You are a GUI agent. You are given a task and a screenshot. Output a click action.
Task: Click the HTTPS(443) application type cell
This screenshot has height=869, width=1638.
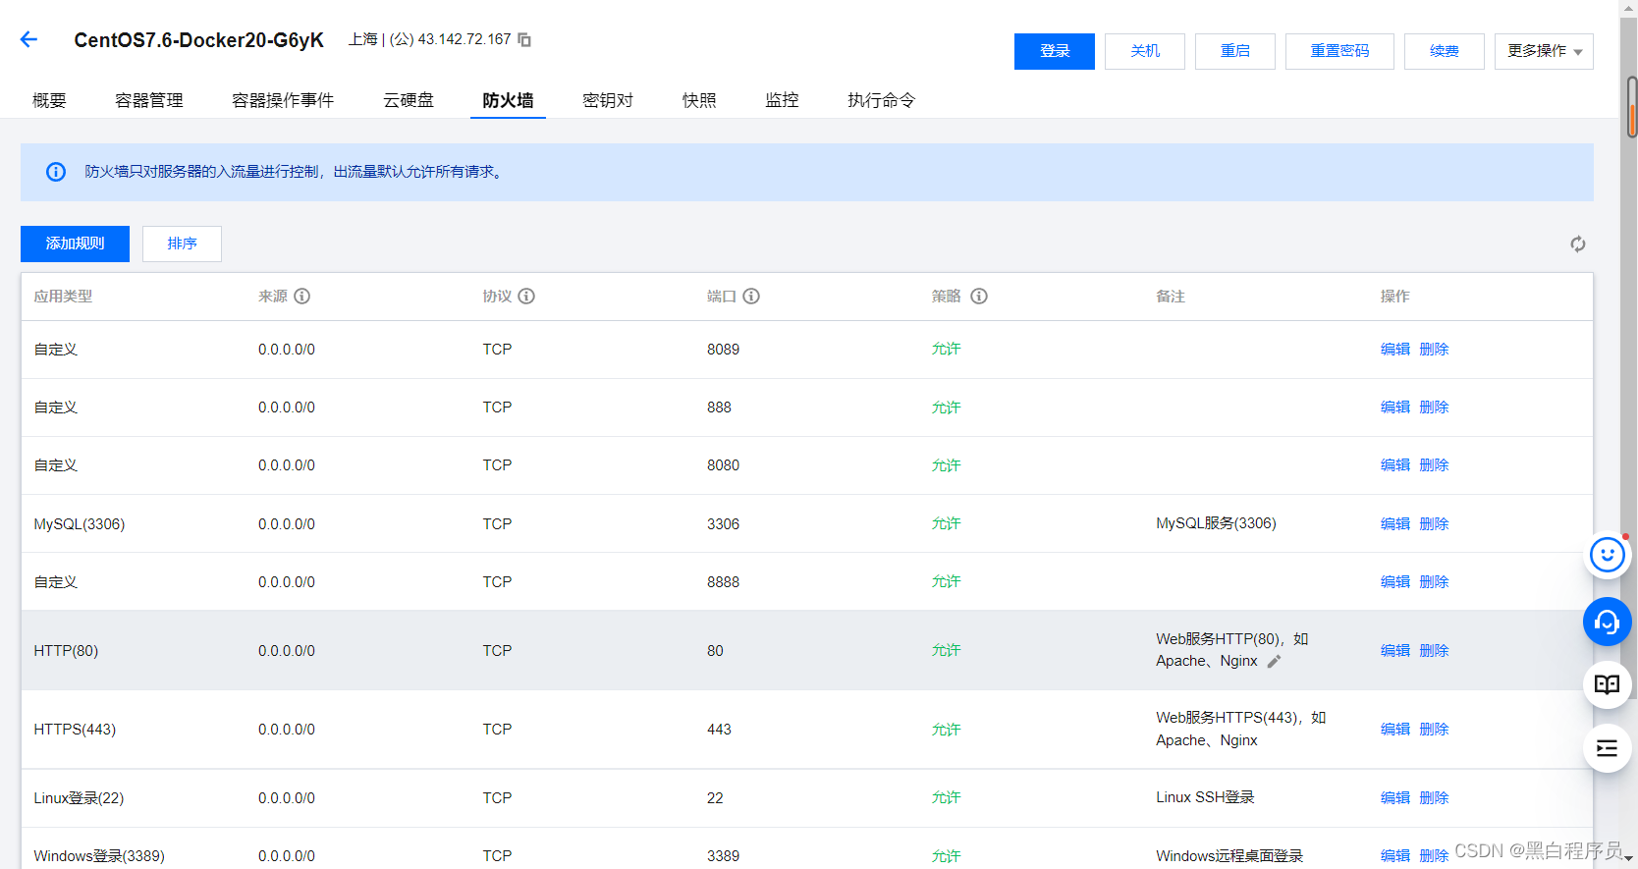[x=75, y=730]
